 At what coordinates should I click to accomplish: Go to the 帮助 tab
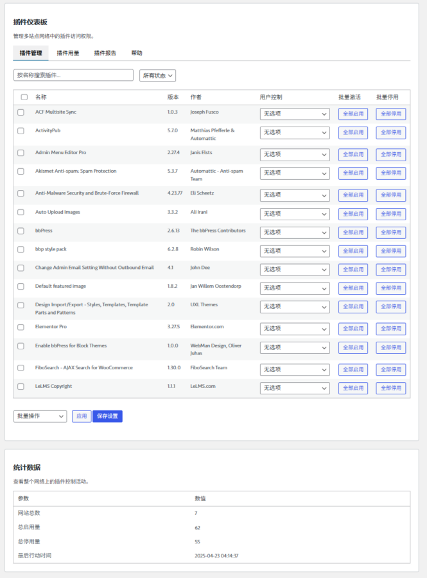click(x=137, y=53)
